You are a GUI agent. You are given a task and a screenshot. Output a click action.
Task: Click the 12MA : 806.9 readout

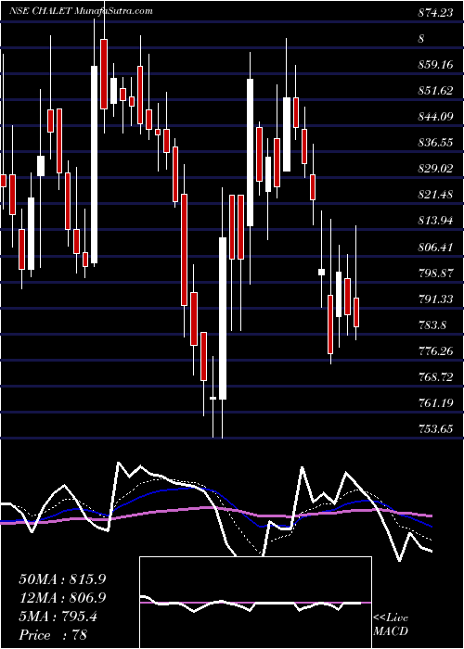pos(62,598)
